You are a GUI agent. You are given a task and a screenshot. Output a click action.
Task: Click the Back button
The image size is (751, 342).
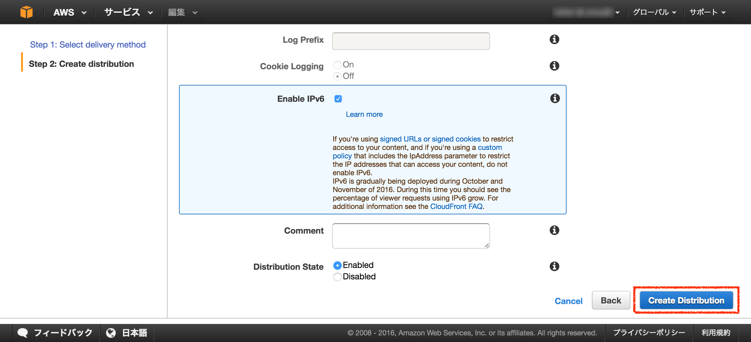point(611,300)
